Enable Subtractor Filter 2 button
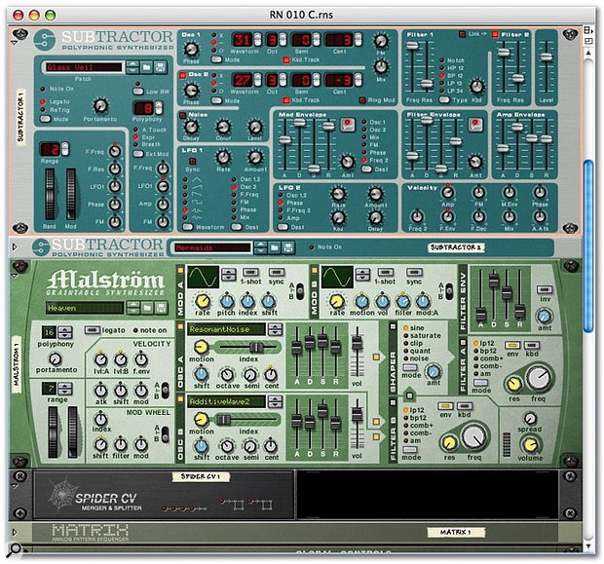Image resolution: width=604 pixels, height=564 pixels. point(495,35)
